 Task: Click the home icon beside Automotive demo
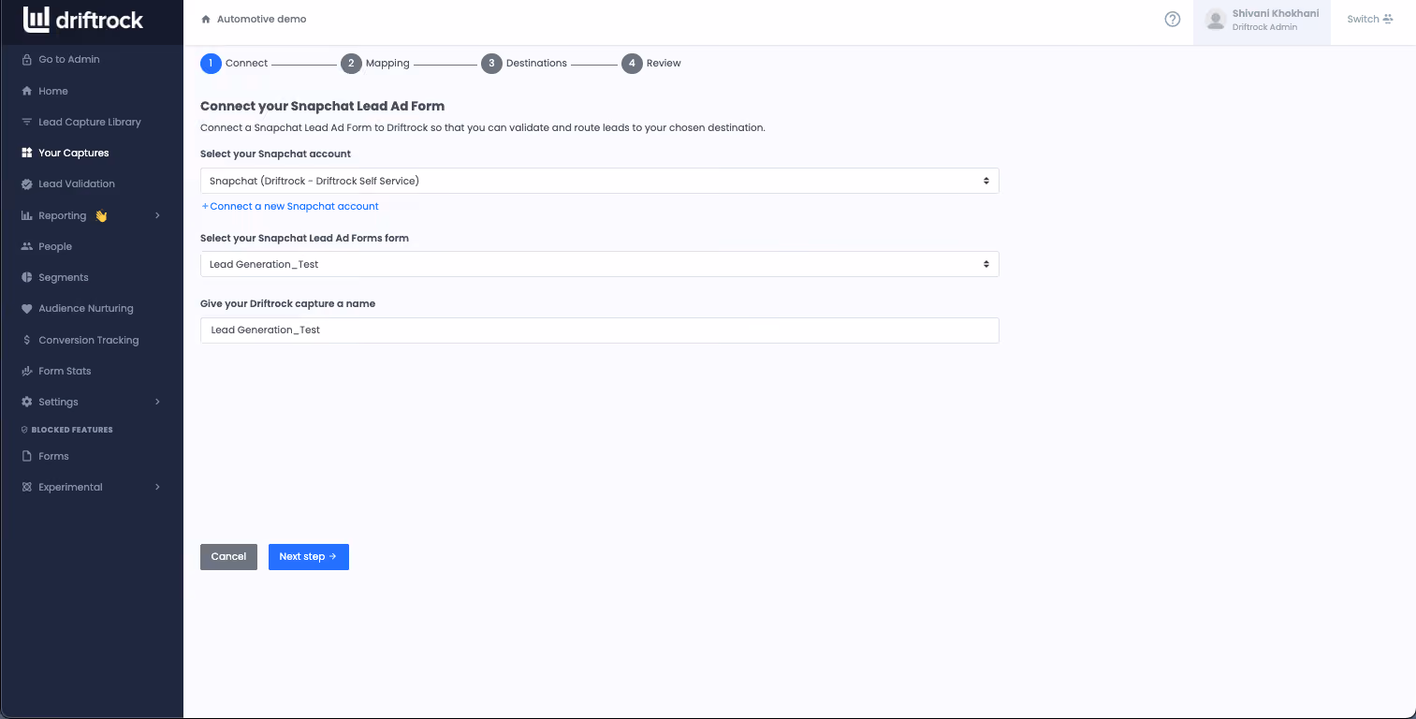(206, 19)
